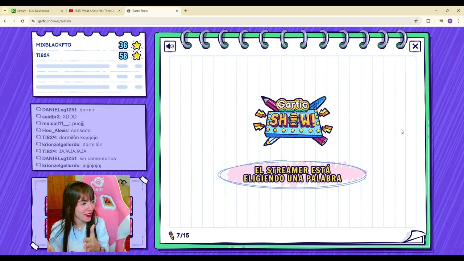Click chat message 'krionzelgallardo: jajjajajaj'
The height and width of the screenshot is (261, 464).
click(x=69, y=165)
